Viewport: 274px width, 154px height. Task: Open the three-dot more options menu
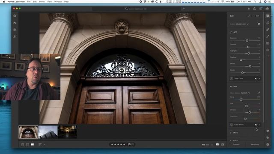coord(268,56)
